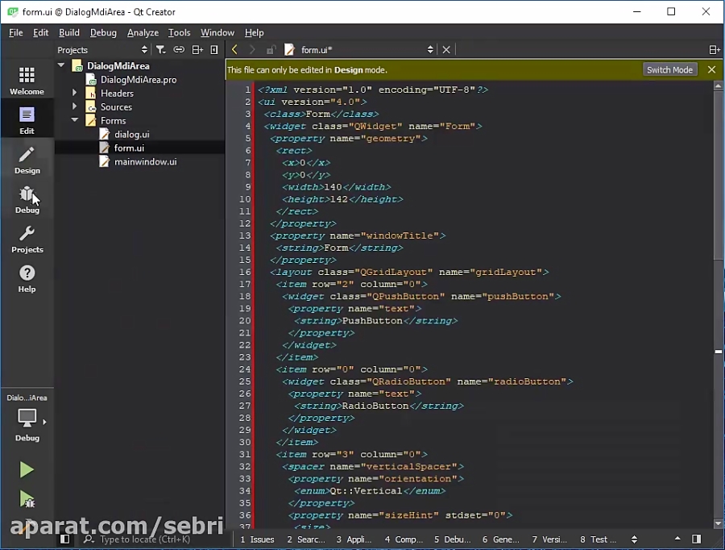
Task: Start debugging with the bug-run icon
Action: tap(27, 498)
